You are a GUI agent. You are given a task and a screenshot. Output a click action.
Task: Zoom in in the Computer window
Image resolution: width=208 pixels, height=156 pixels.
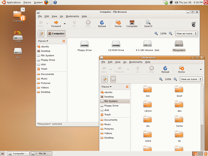(x=171, y=34)
